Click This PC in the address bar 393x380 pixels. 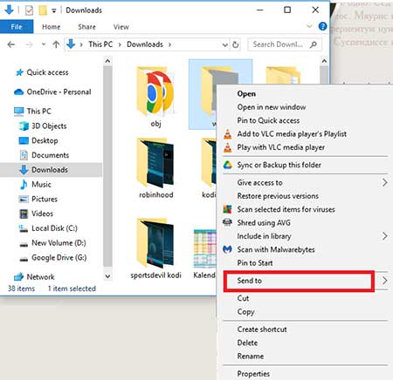pyautogui.click(x=100, y=44)
